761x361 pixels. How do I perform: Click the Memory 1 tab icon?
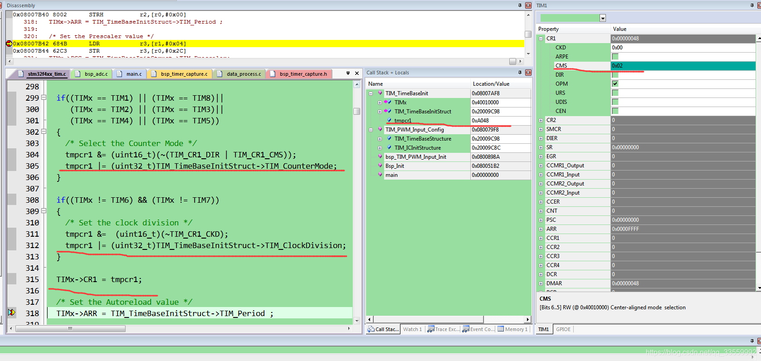tap(501, 329)
